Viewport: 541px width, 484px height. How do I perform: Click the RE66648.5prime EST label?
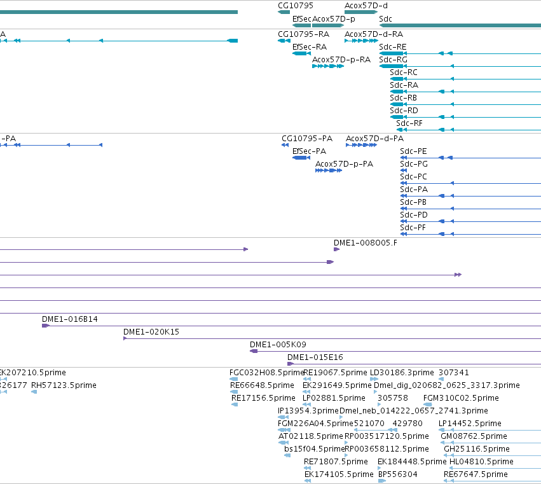pyautogui.click(x=262, y=385)
